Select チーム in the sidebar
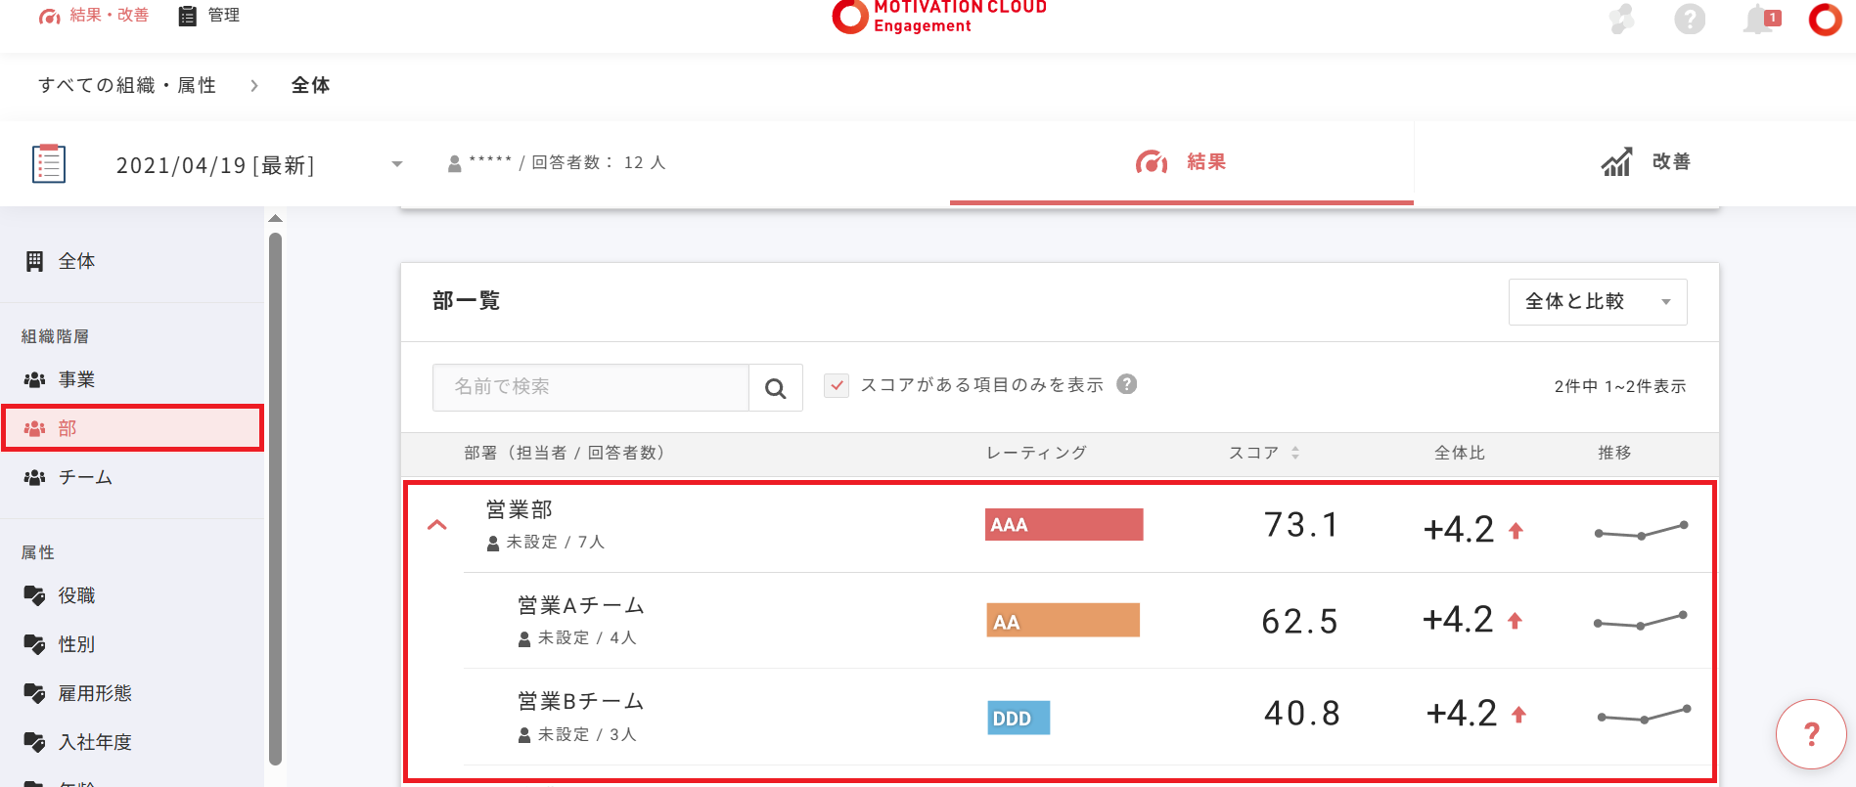This screenshot has width=1856, height=787. coord(85,477)
